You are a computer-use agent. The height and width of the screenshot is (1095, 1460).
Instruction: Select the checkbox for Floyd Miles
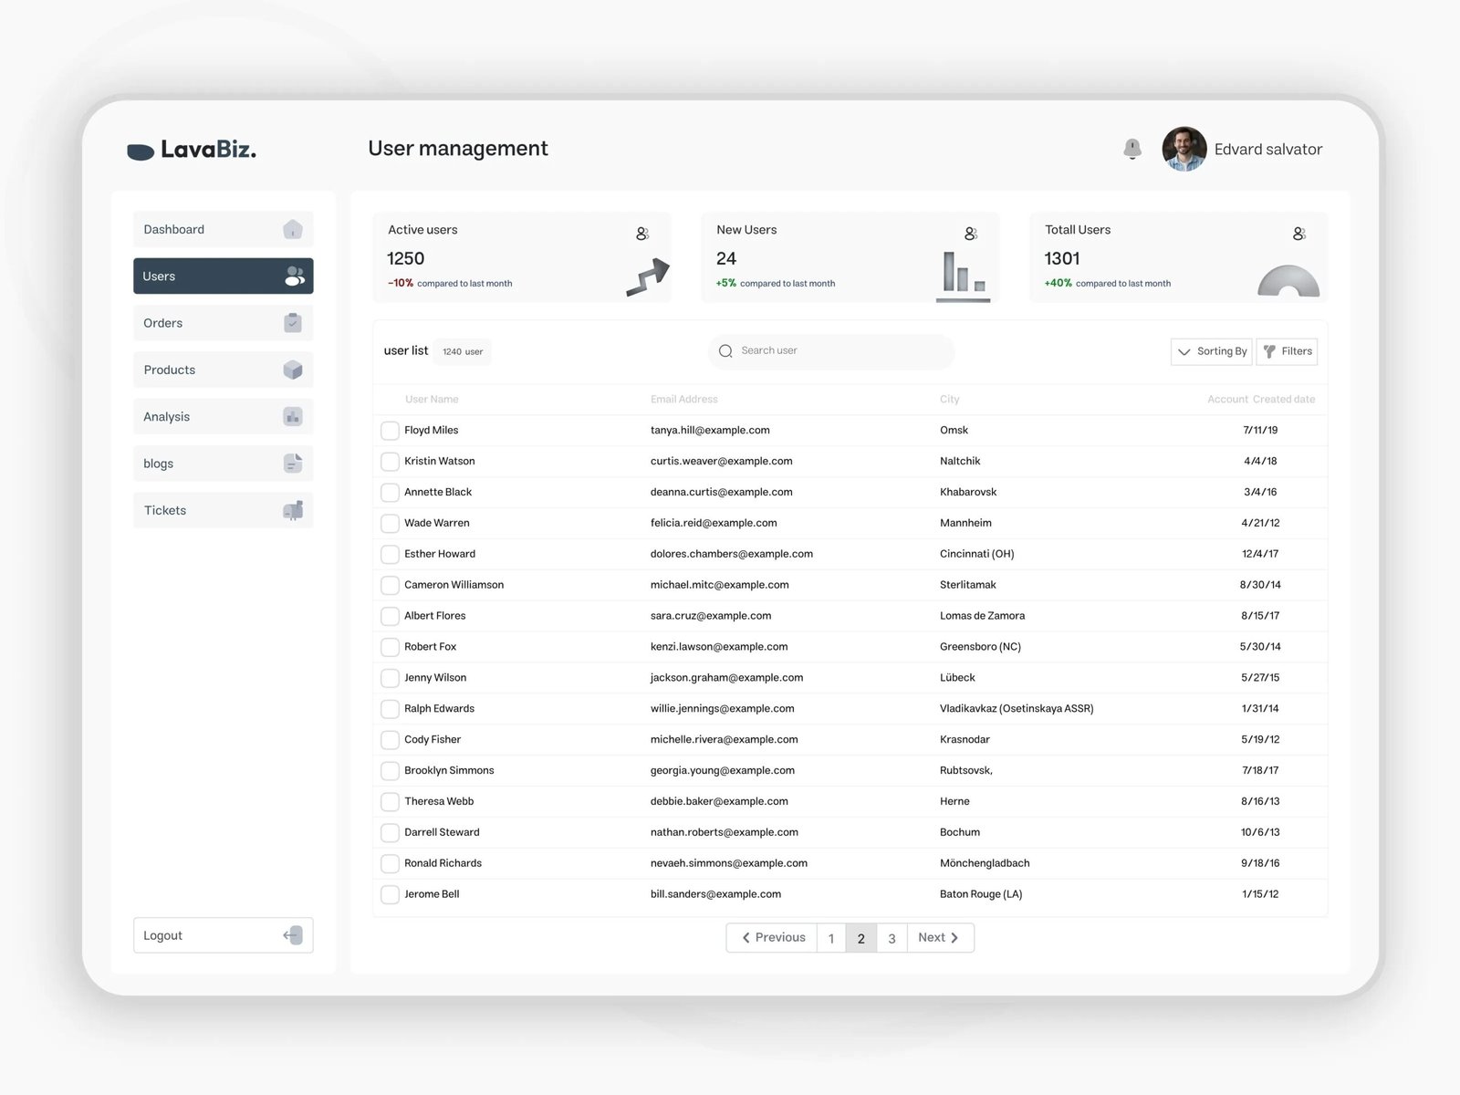click(x=390, y=431)
